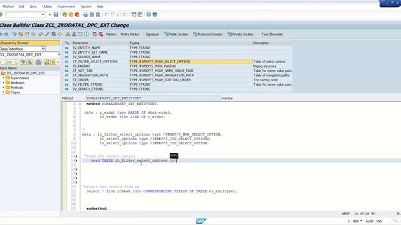Click the Find binoculars icon
401x225 pixels.
tap(92, 14)
